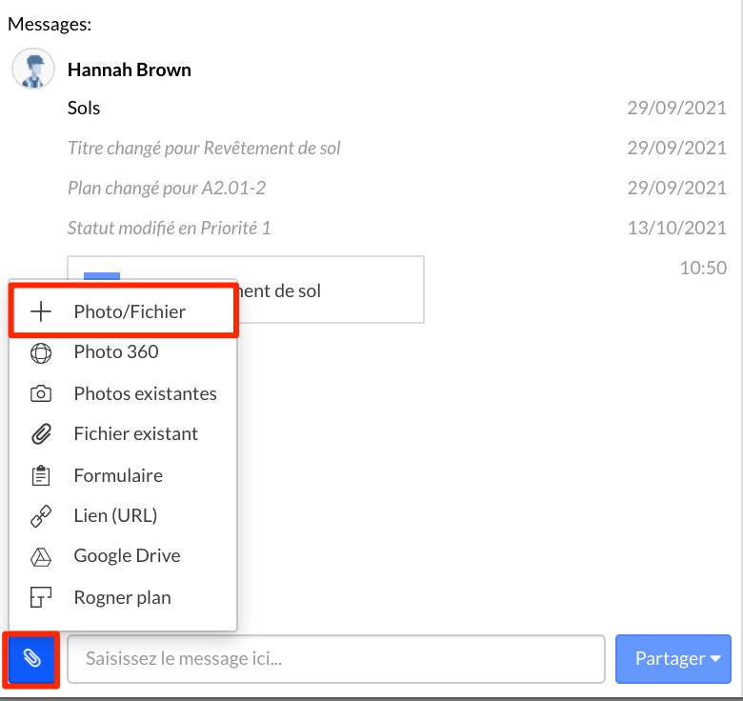
Task: Open the Formulaire option
Action: [123, 475]
